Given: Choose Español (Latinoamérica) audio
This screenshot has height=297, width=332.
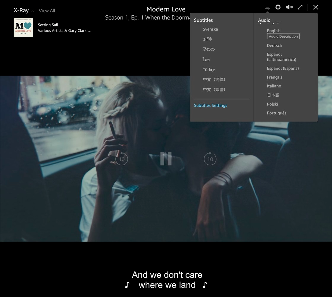Looking at the screenshot, I should 281,57.
